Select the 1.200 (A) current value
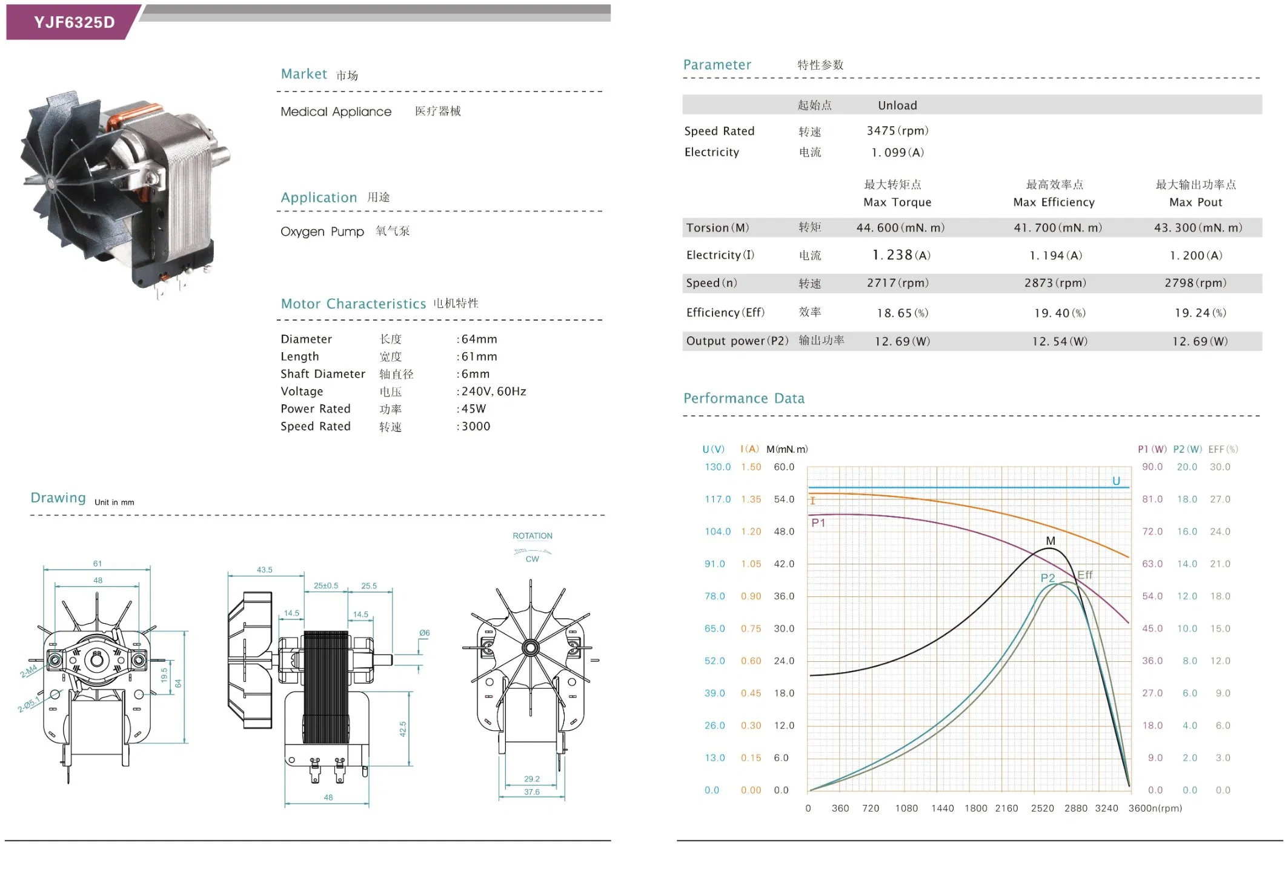The image size is (1288, 874). [1196, 256]
